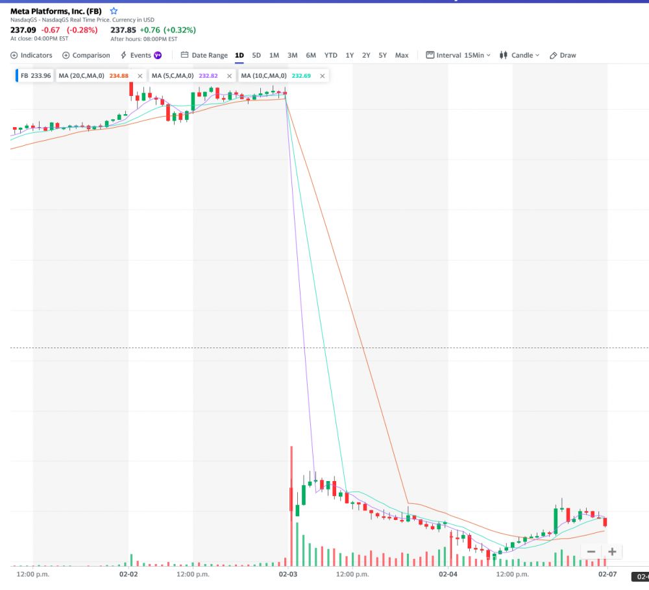Screen dimensions: 649x590
Task: Activate the Draw pencil tool
Action: 563,55
